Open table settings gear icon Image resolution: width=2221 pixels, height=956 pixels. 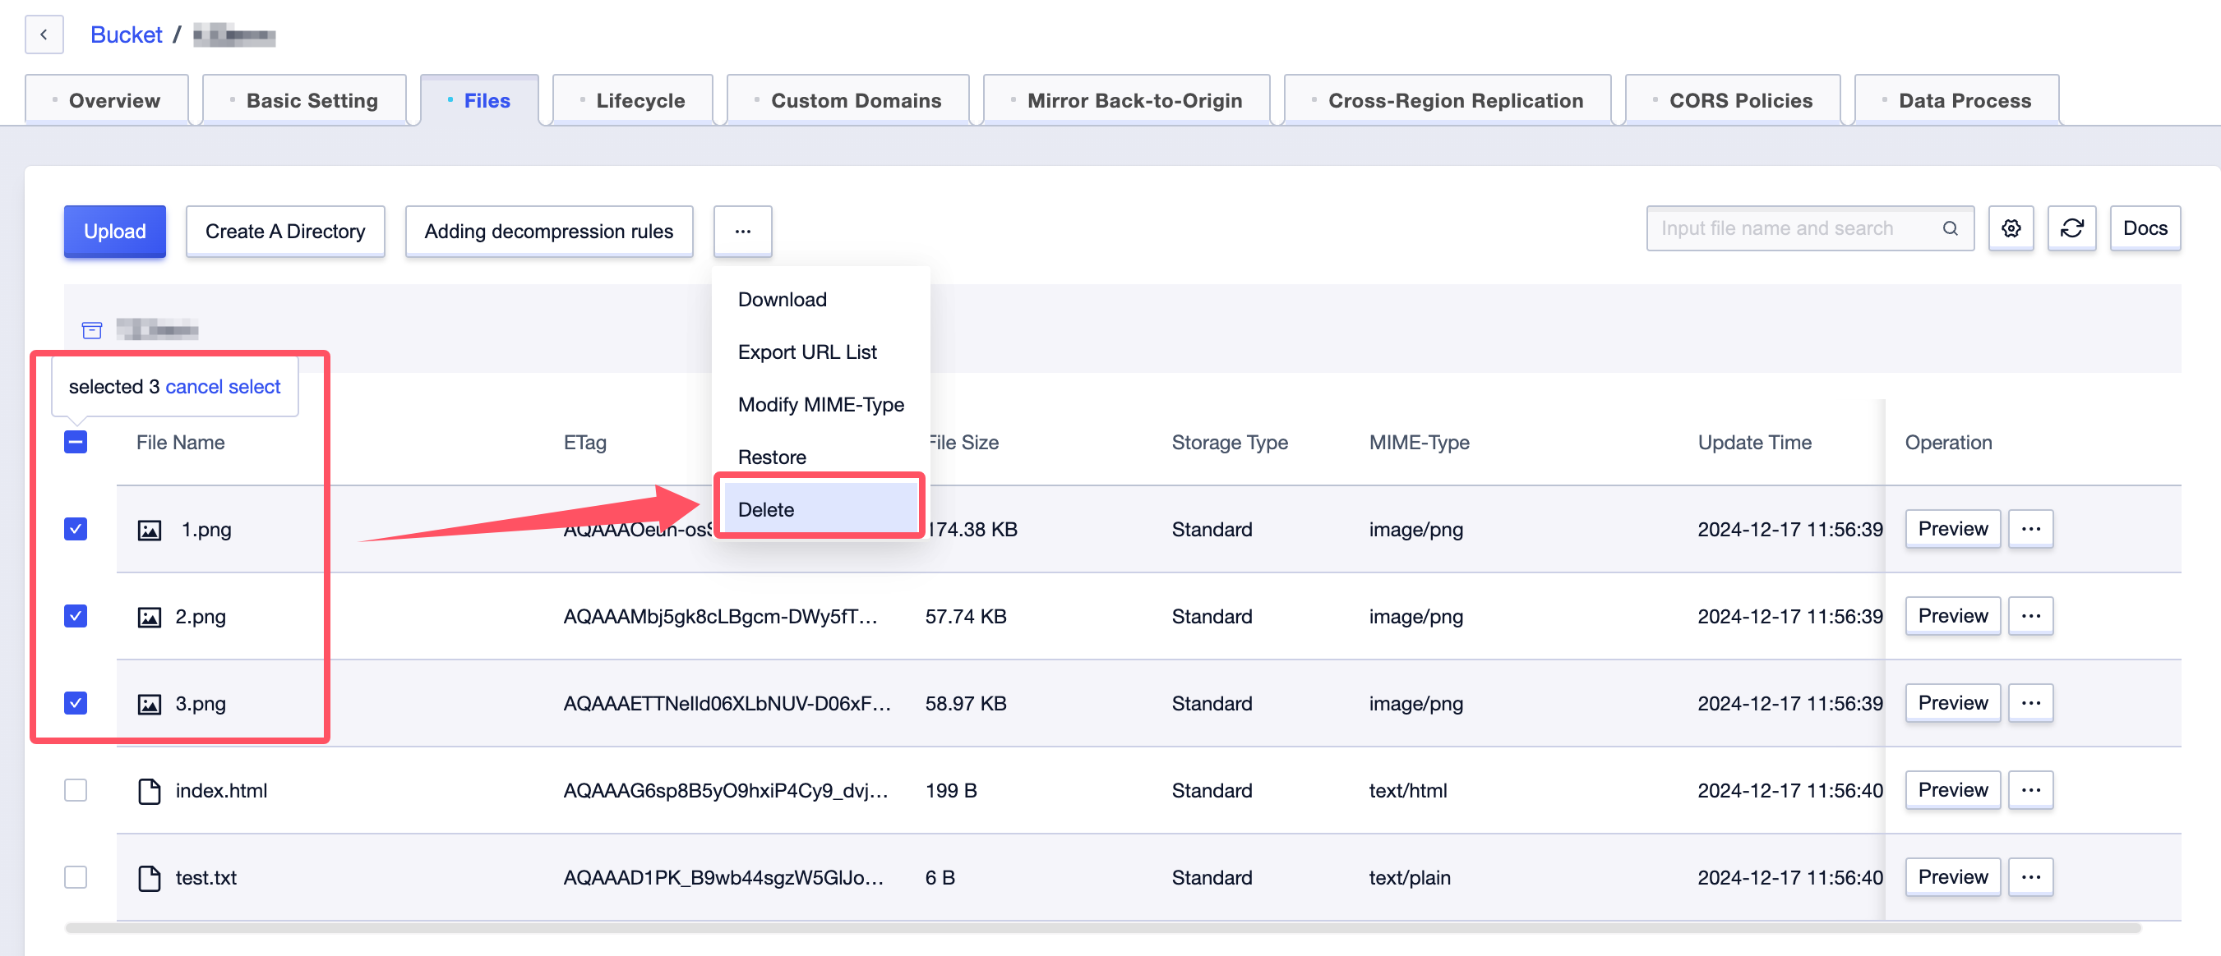[x=2011, y=228]
